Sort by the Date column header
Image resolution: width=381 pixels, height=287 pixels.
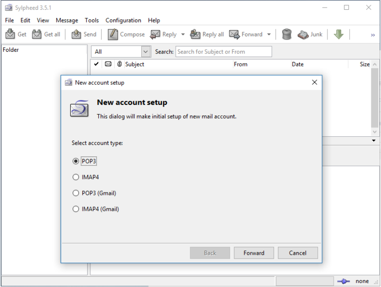point(319,64)
